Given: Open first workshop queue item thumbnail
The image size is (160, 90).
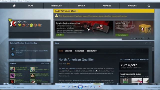Looking at the screenshot, I should 125,80.
